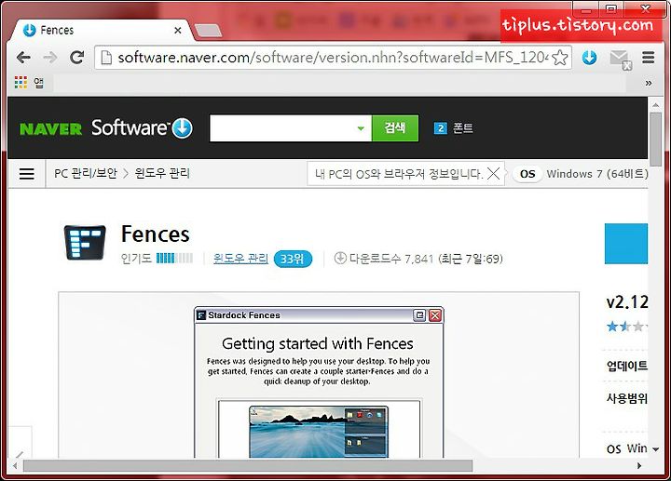Click 사용범위 info label
Screen dimensions: 671x481
pos(627,398)
